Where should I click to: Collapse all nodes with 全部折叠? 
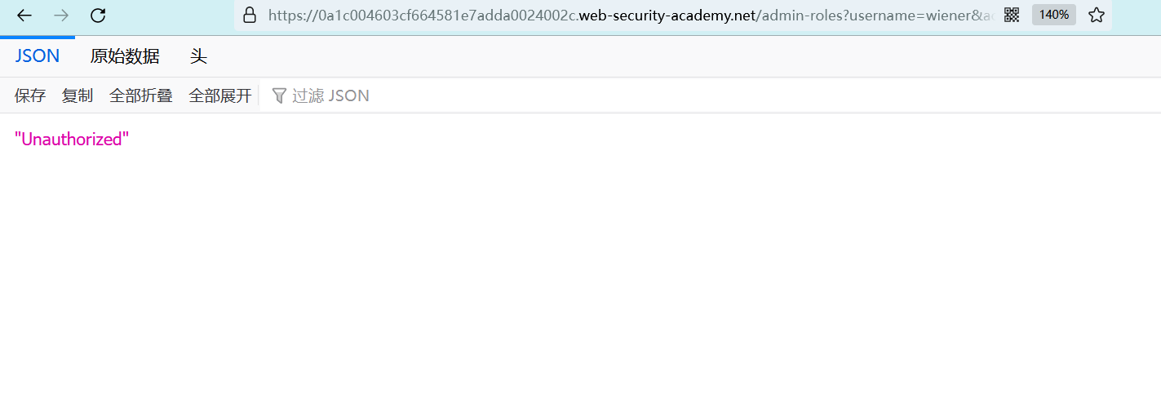coord(141,95)
